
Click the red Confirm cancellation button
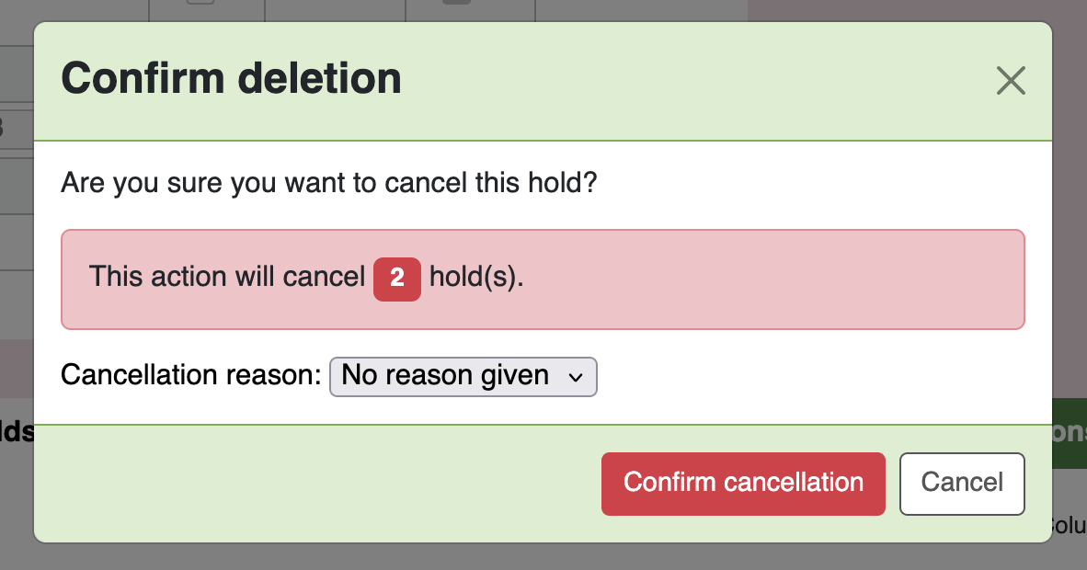coord(743,483)
